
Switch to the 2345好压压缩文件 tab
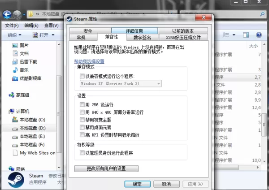pyautogui.click(x=183, y=37)
